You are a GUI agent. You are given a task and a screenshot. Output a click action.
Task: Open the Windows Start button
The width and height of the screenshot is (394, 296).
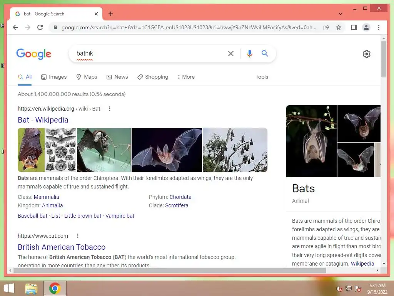[9, 288]
